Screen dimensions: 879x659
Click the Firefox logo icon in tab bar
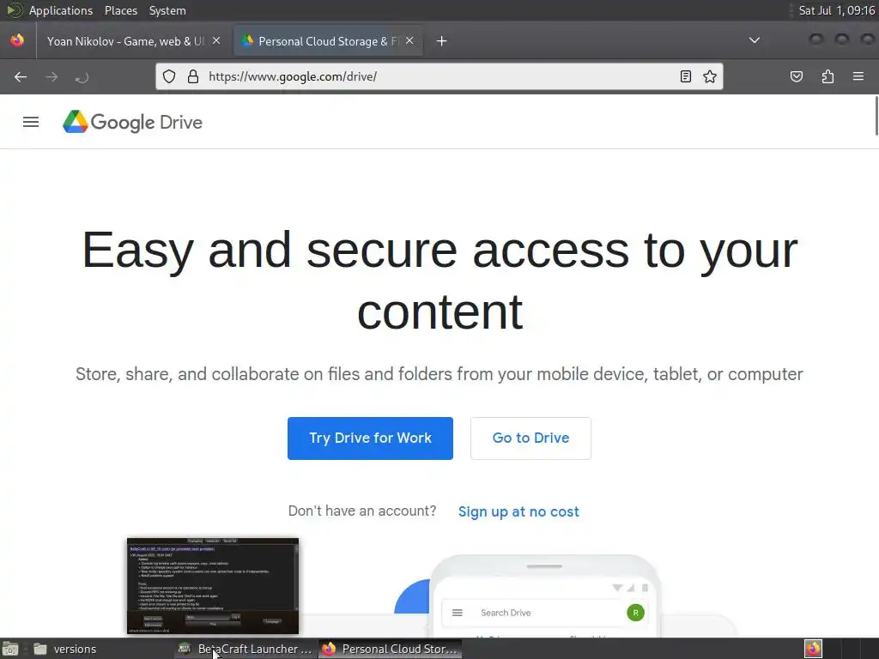[x=17, y=40]
